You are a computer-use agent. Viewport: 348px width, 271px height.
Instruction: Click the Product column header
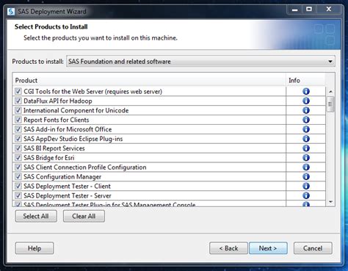coord(149,80)
